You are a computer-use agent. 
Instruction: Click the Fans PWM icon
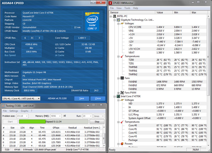pos(122,93)
